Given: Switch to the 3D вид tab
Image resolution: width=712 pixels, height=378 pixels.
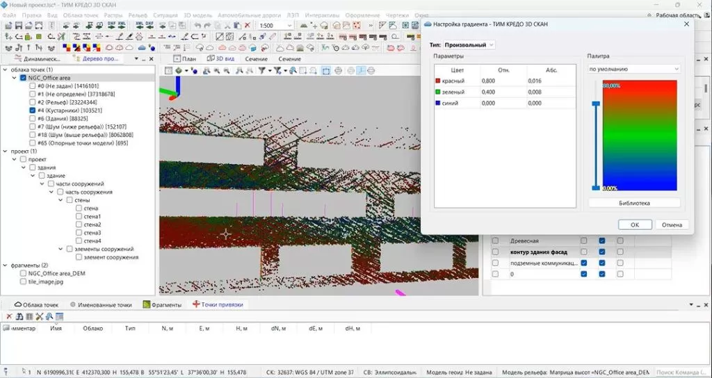Looking at the screenshot, I should [x=220, y=59].
